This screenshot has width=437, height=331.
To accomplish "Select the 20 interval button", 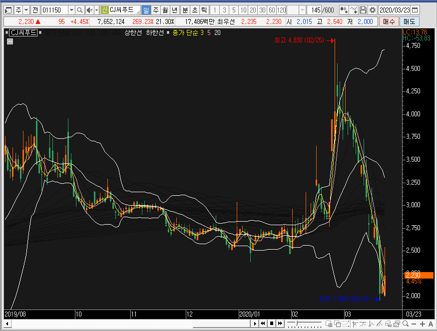I will click(253, 10).
